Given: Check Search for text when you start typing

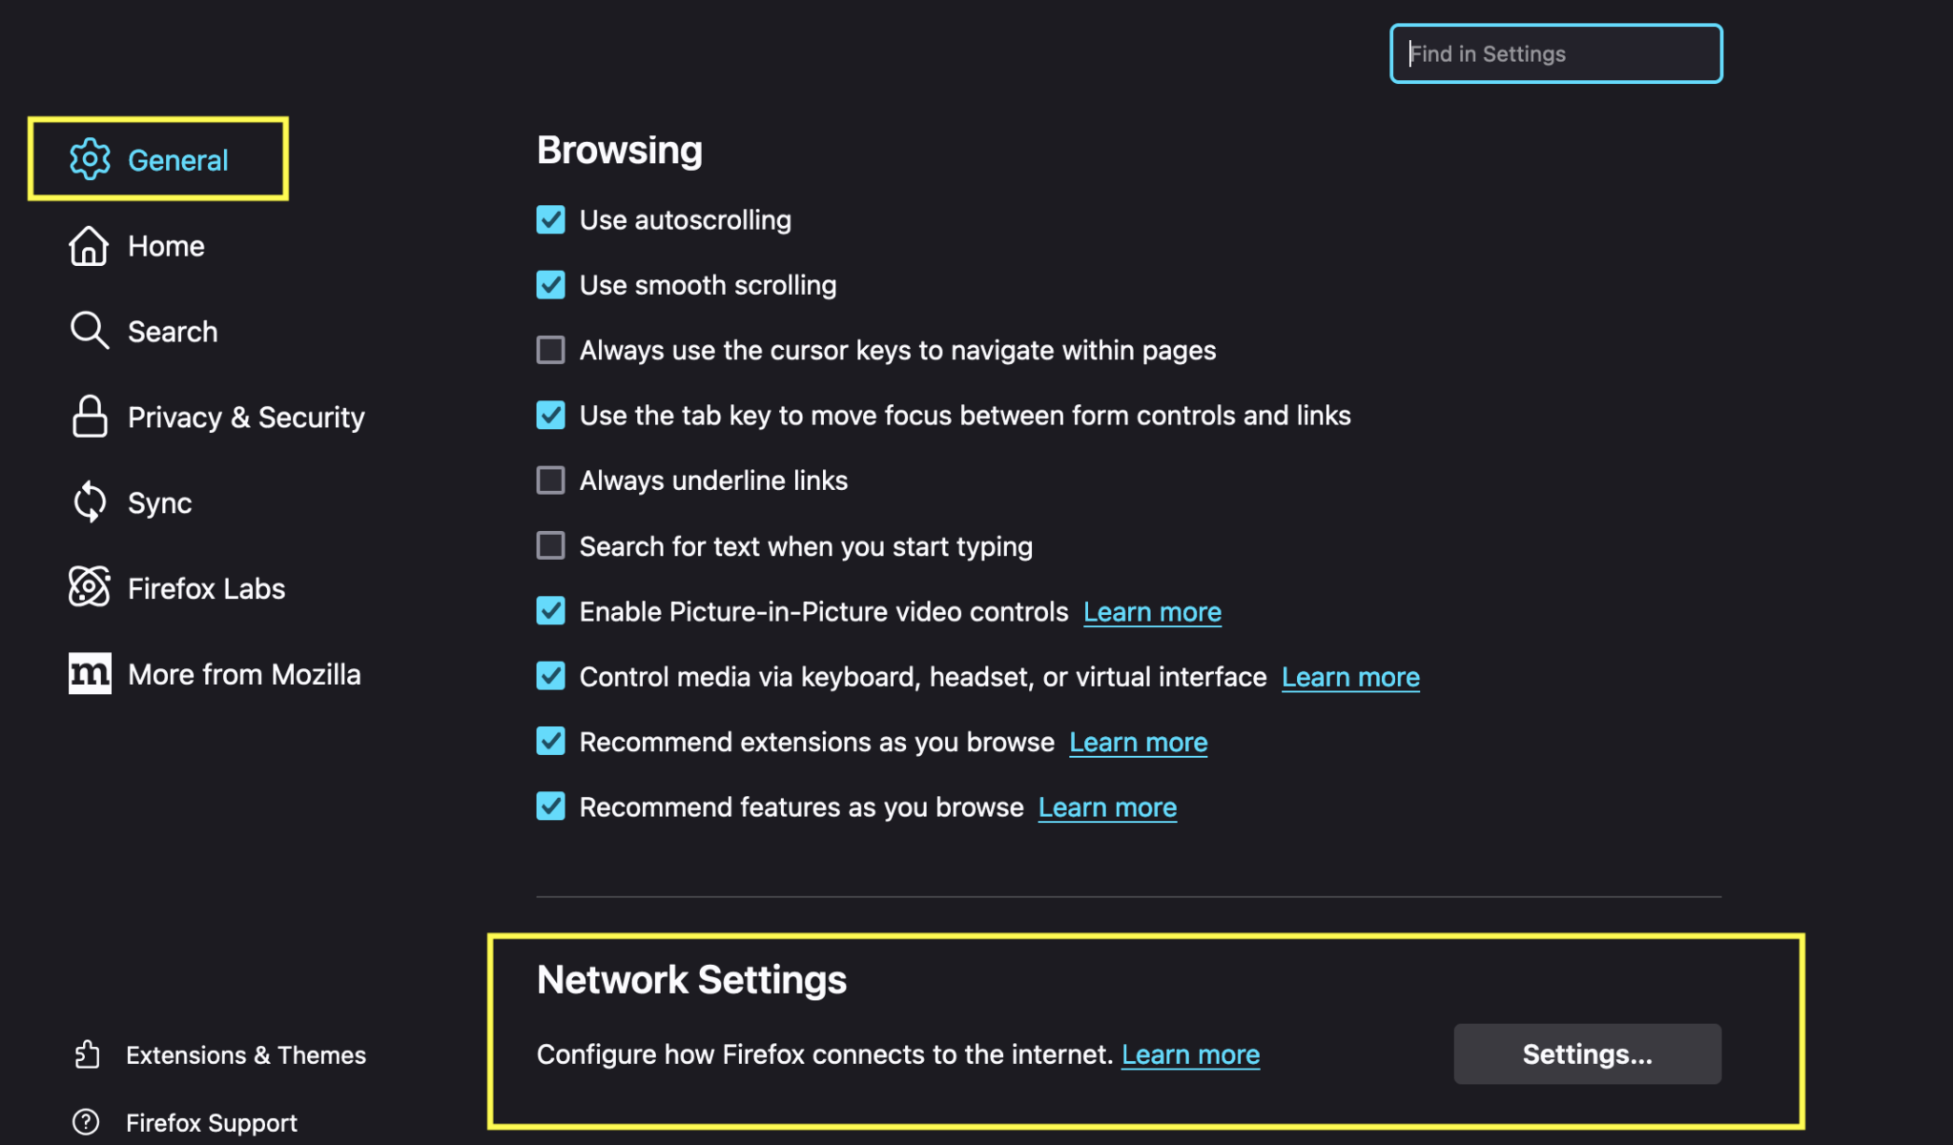Looking at the screenshot, I should [x=550, y=545].
